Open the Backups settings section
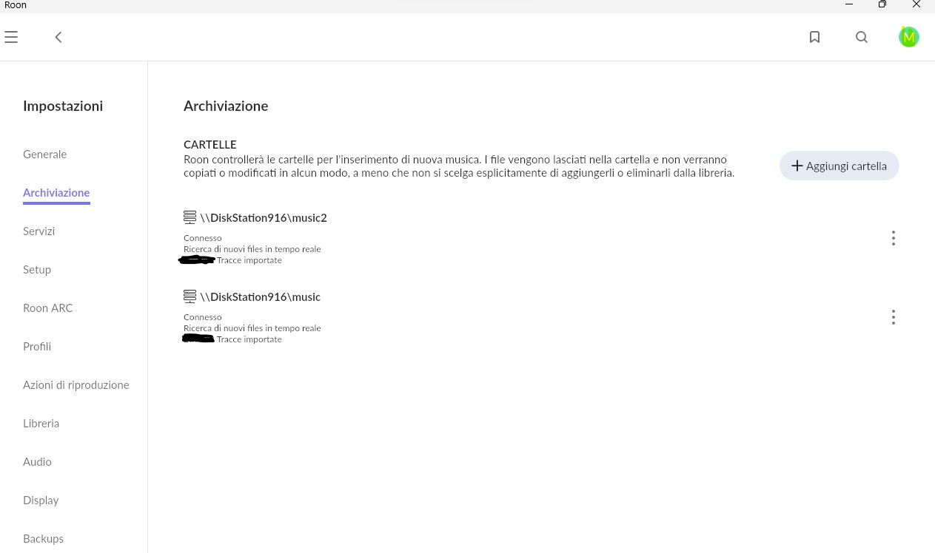The height and width of the screenshot is (553, 935). click(x=44, y=539)
